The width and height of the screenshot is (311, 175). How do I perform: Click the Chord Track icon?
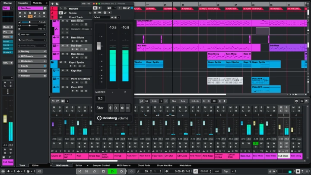point(52,17)
